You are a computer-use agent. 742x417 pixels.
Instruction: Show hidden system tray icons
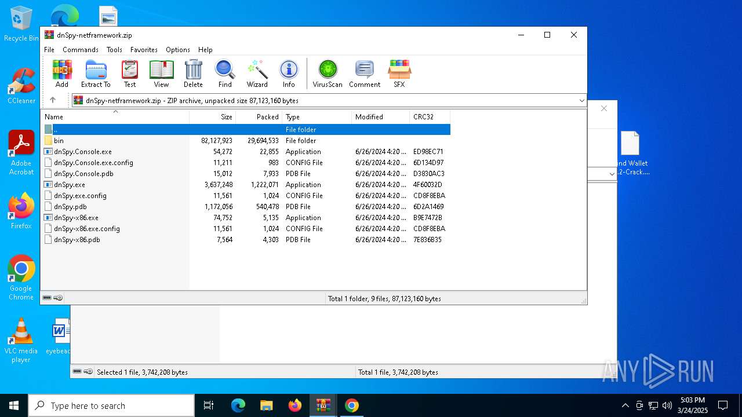coord(625,405)
